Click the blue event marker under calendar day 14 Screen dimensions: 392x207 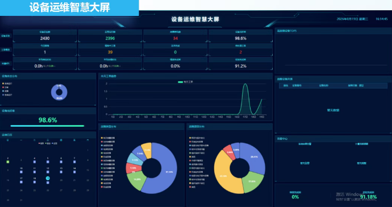[x=74, y=172]
